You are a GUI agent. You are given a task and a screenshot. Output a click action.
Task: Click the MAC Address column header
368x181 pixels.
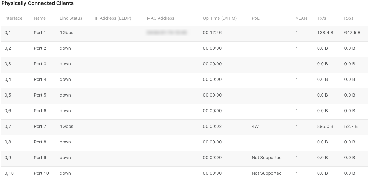coord(160,18)
